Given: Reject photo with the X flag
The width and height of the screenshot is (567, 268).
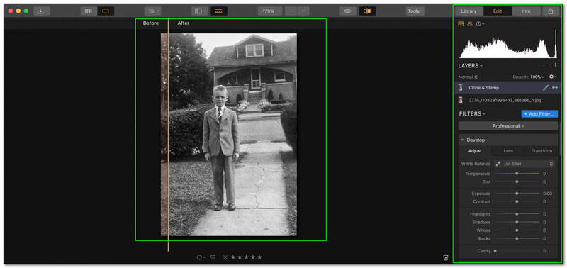Looking at the screenshot, I should pos(225,257).
